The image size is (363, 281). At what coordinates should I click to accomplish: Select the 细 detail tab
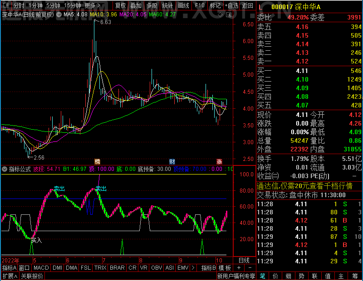click(289, 276)
